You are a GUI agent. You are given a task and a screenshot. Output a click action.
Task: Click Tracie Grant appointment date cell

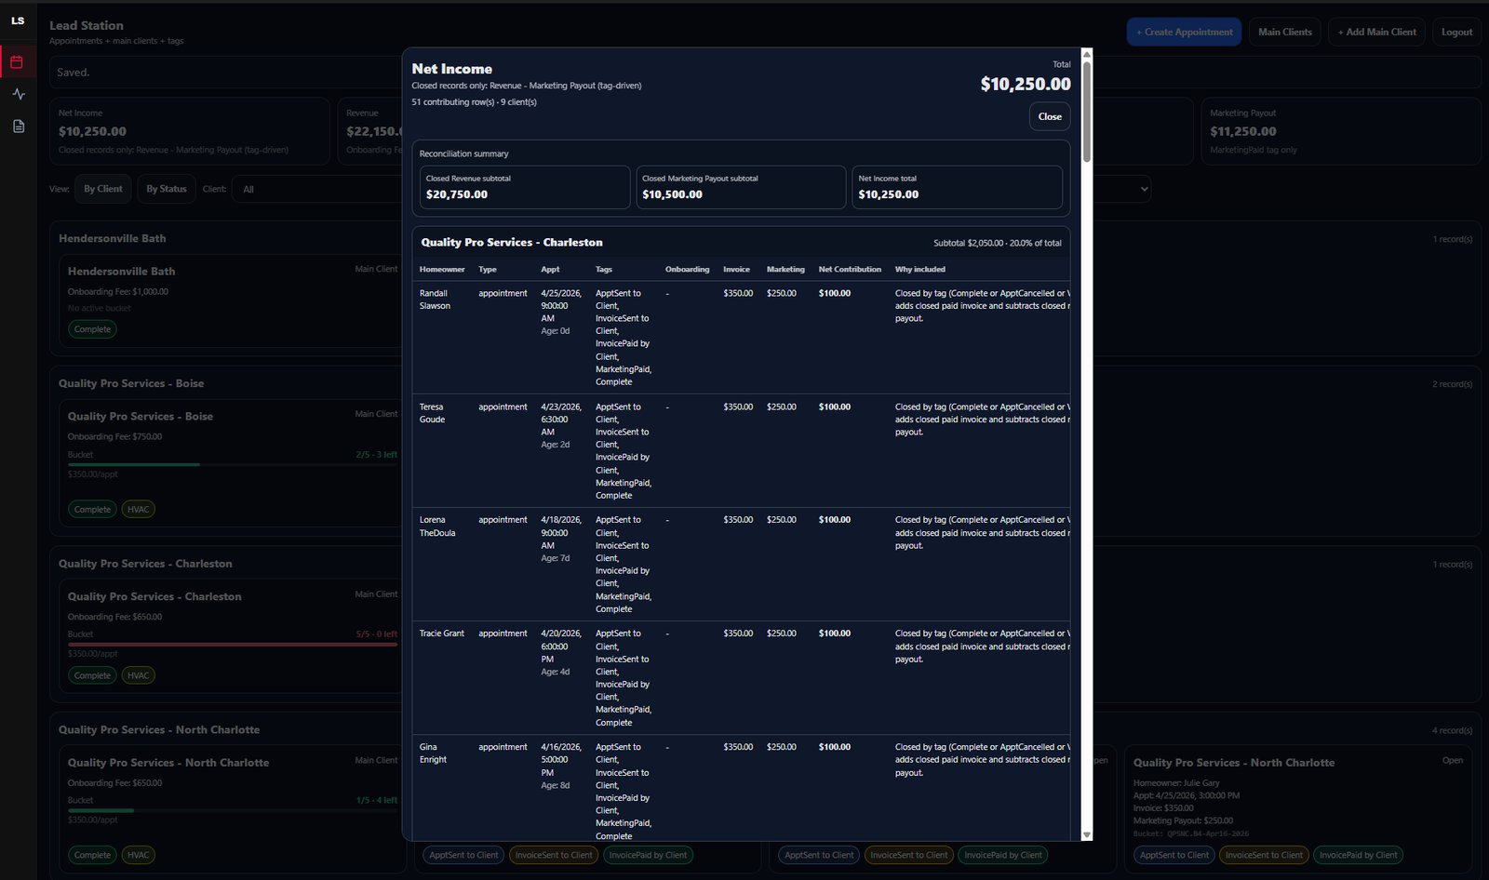coord(561,652)
